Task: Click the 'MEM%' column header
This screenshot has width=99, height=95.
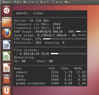Action: pyautogui.click(x=78, y=69)
